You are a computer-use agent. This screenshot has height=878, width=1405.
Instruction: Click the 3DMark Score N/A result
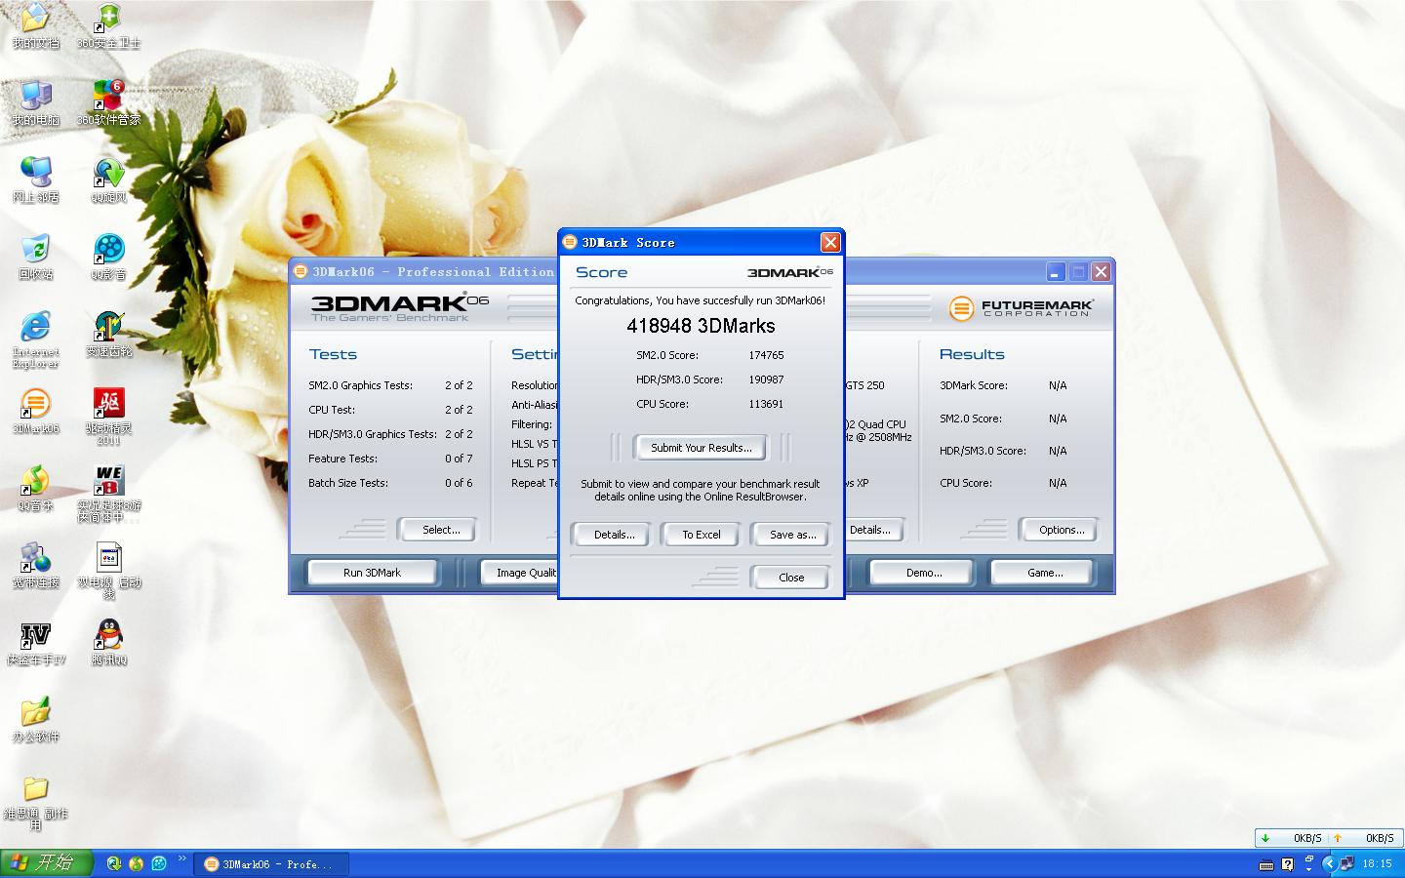[1057, 385]
